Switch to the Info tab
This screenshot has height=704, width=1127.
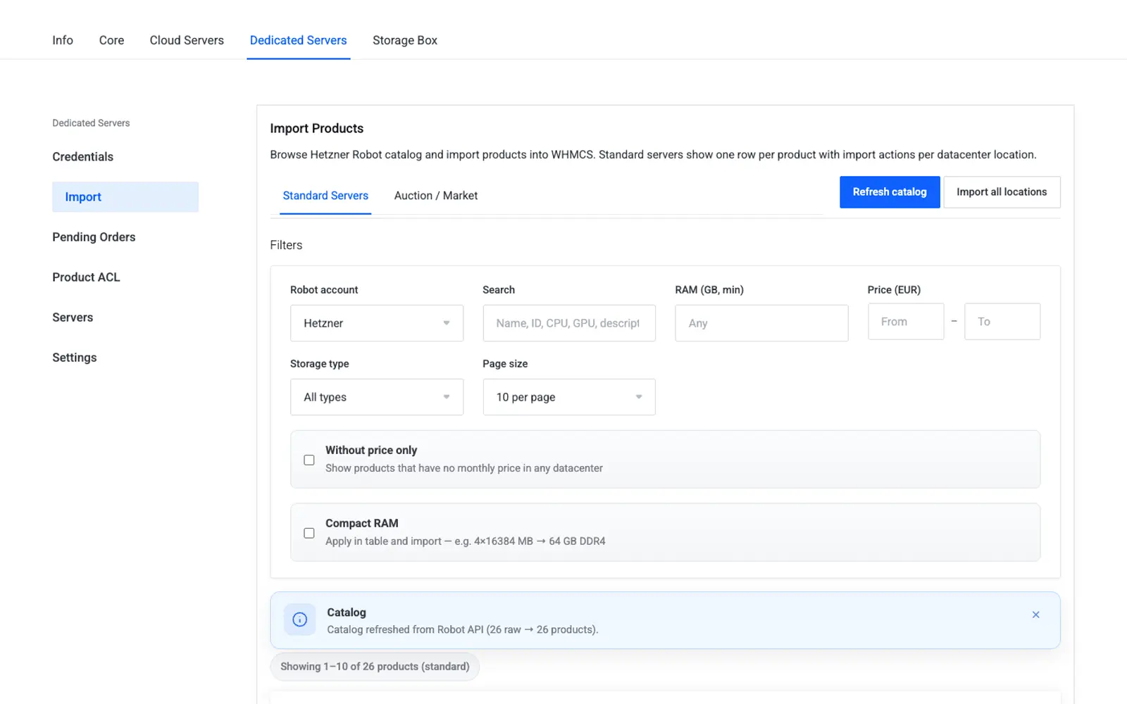[63, 40]
